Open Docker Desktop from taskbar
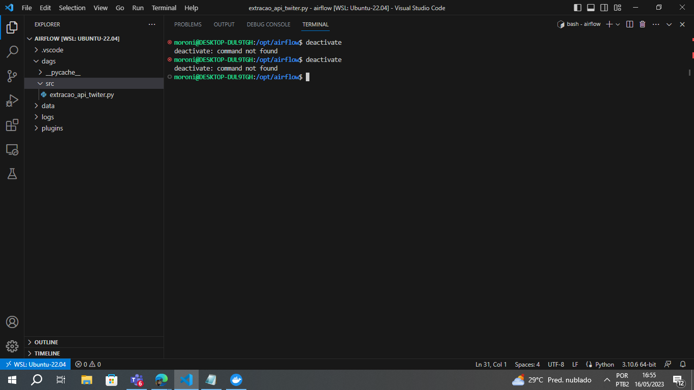 click(236, 380)
